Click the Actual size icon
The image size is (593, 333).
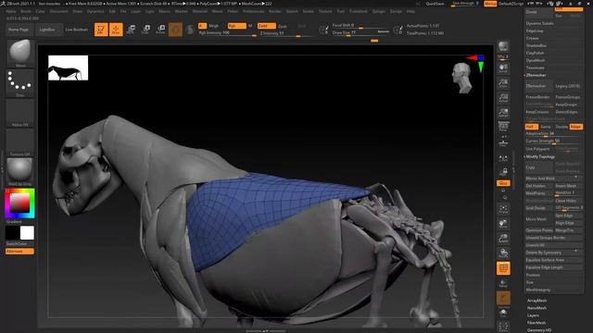(x=503, y=98)
